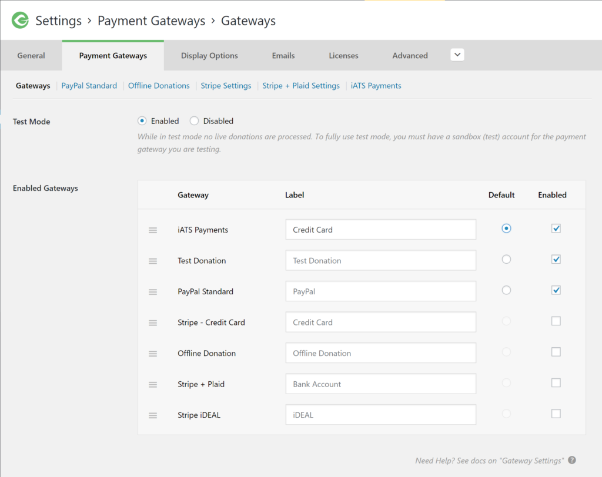
Task: Uncheck PayPal Standard enabled checkbox
Action: [556, 290]
